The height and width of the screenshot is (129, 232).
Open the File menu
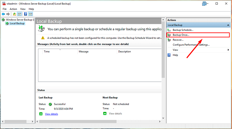click(5, 9)
